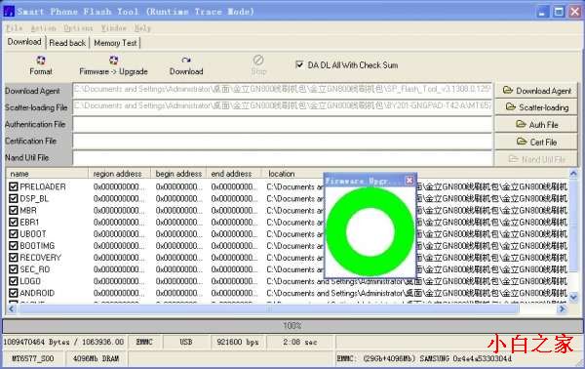Click the MT6577_S00 status entry
The width and height of the screenshot is (585, 369).
pyautogui.click(x=33, y=358)
